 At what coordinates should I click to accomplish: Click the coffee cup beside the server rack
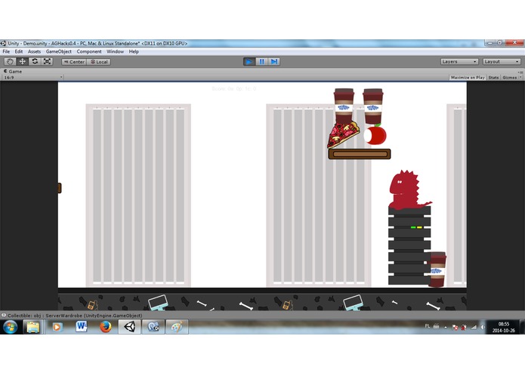437,270
